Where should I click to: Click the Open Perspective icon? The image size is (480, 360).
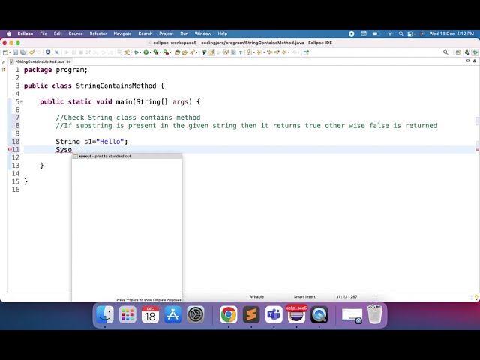click(458, 52)
